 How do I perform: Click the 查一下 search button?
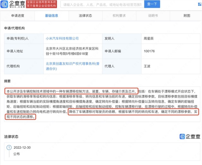[x=152, y=4]
